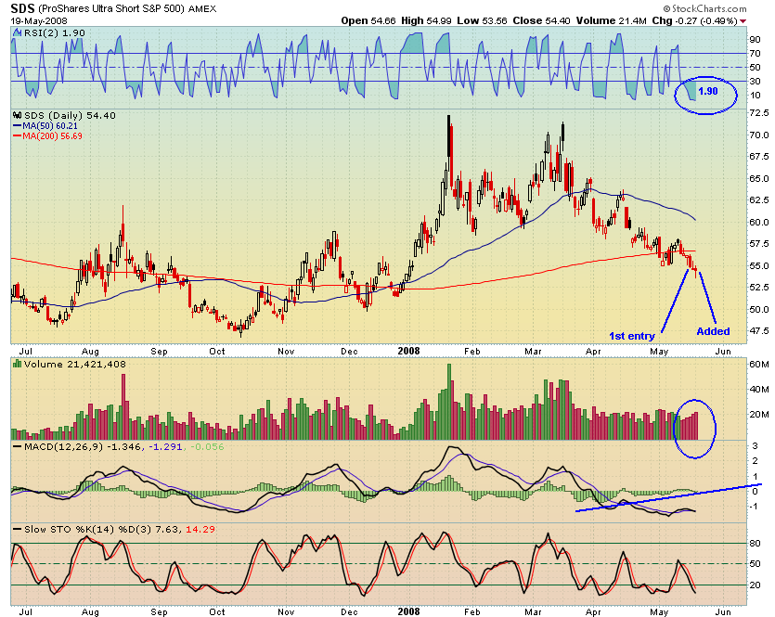Click the Jun label on the bottom axis
This screenshot has width=775, height=617.
point(723,611)
